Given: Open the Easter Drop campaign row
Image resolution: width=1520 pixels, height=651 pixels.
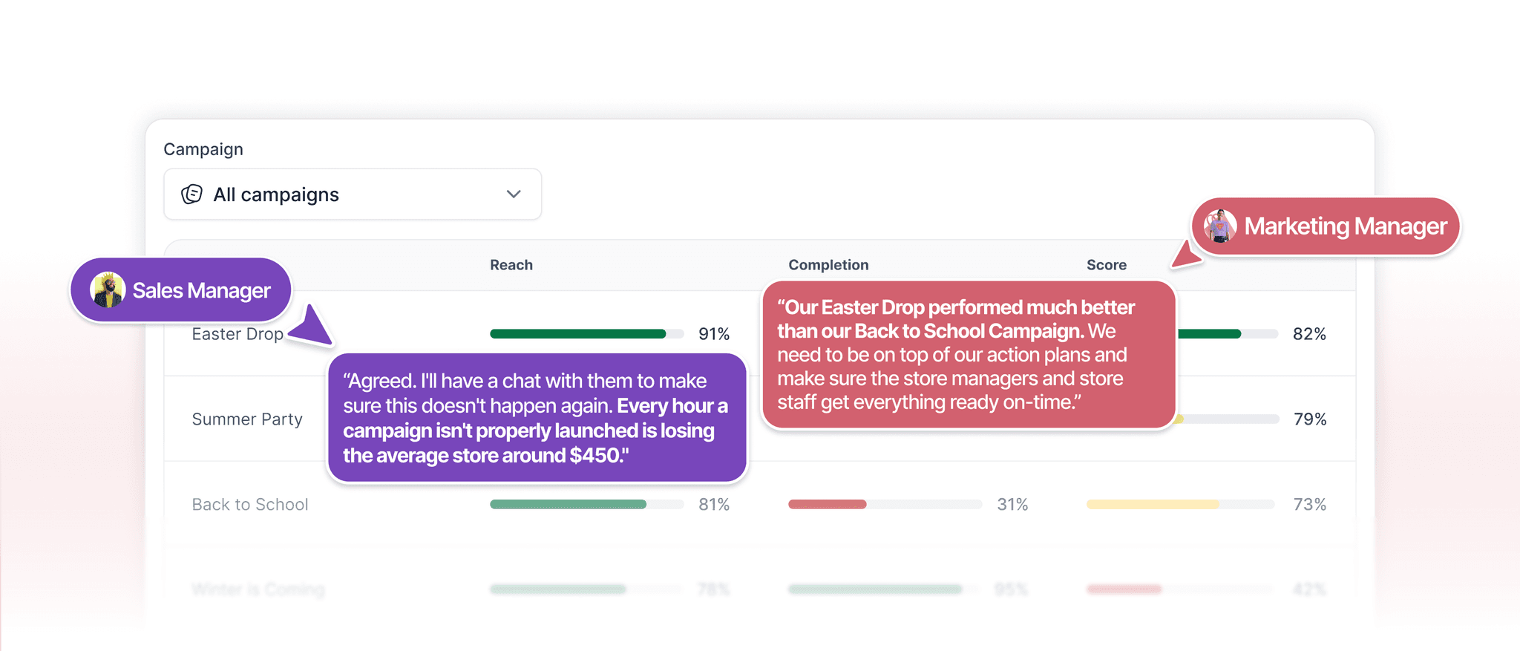Looking at the screenshot, I should tap(237, 335).
